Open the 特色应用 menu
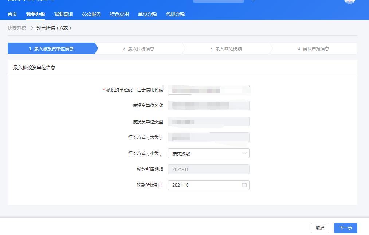This screenshot has width=369, height=235. click(x=118, y=14)
